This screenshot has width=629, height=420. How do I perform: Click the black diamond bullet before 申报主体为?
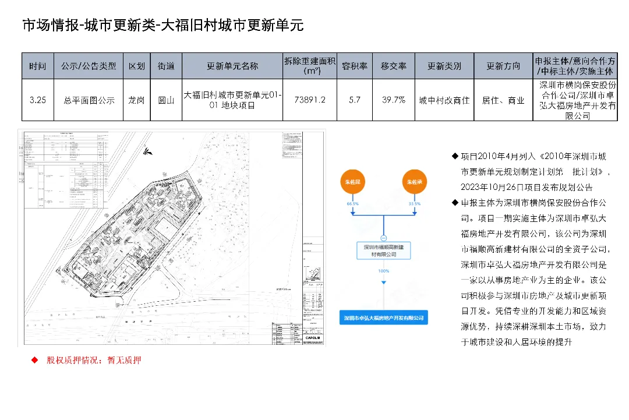pos(455,203)
